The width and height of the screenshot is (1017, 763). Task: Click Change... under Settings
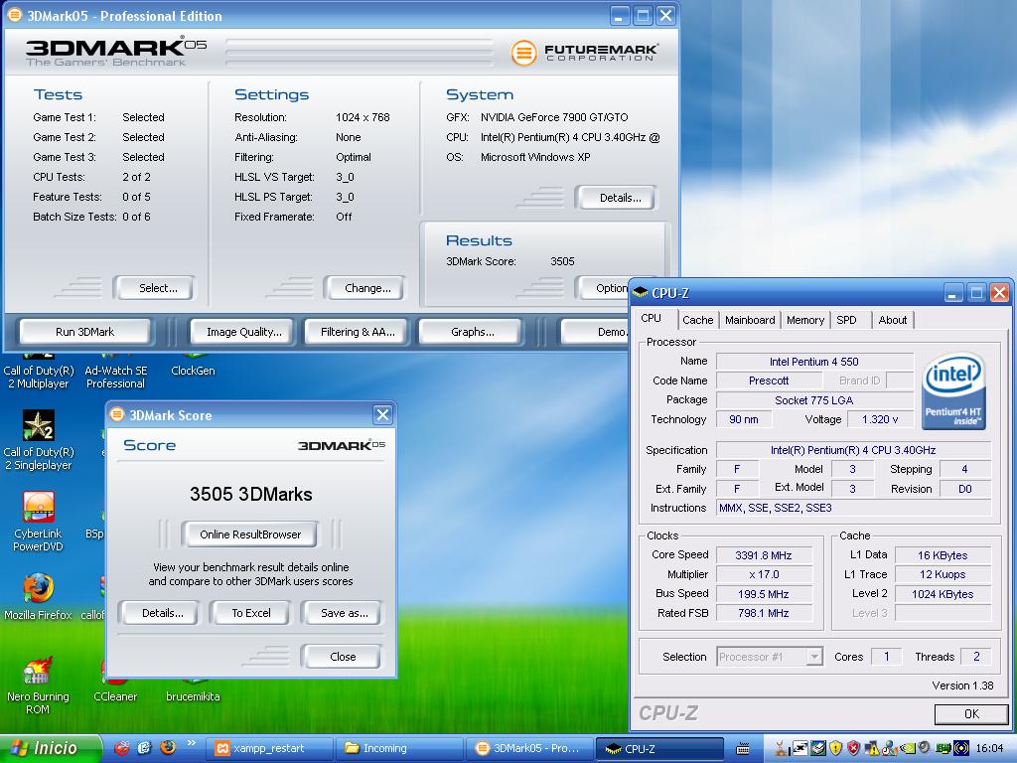(x=367, y=288)
